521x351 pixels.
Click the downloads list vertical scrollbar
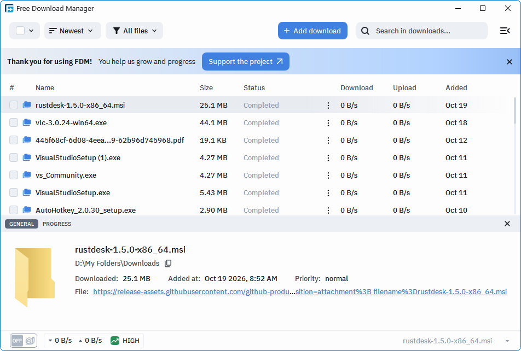[x=515, y=110]
